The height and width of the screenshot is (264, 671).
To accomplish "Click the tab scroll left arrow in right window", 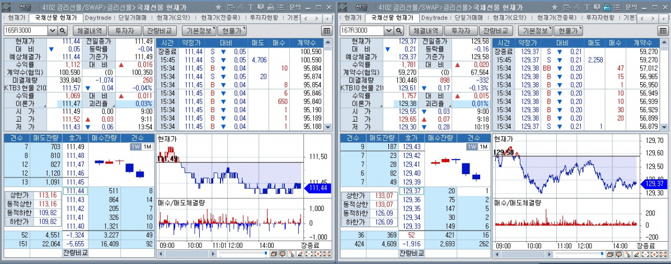I will pyautogui.click(x=643, y=19).
